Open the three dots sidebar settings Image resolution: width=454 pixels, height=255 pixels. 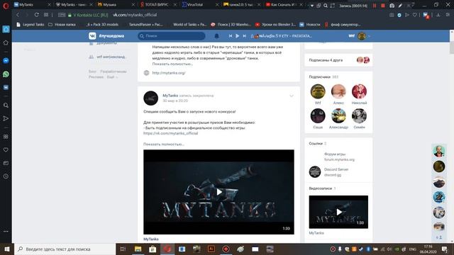(x=6, y=232)
